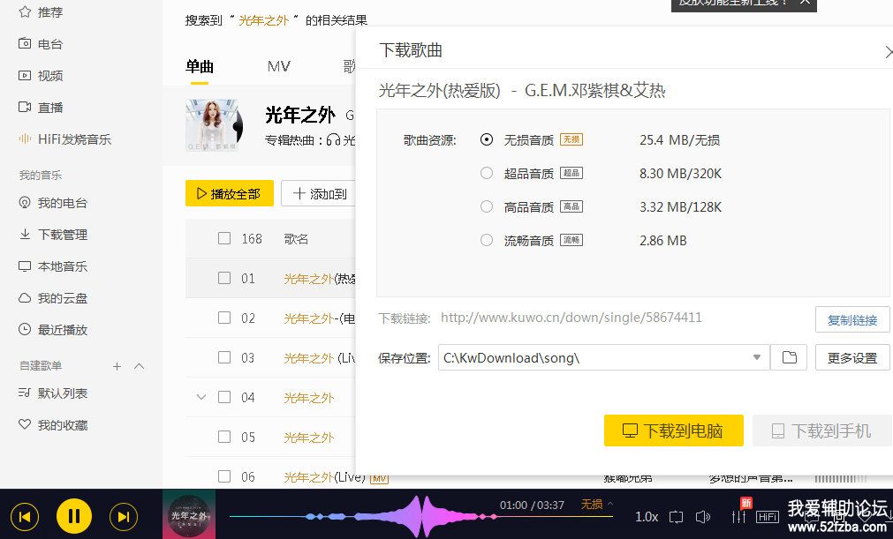Mute the volume speaker icon

(703, 517)
